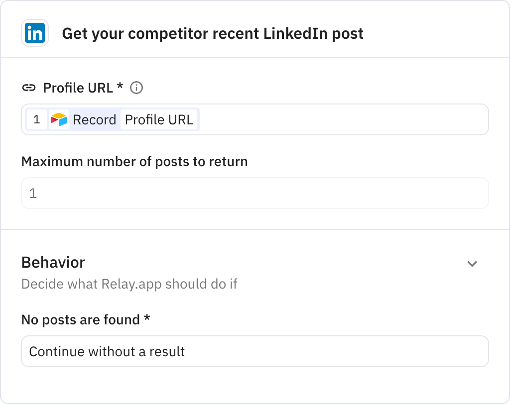
Task: Click the circled i next to Profile URL
Action: (x=137, y=88)
